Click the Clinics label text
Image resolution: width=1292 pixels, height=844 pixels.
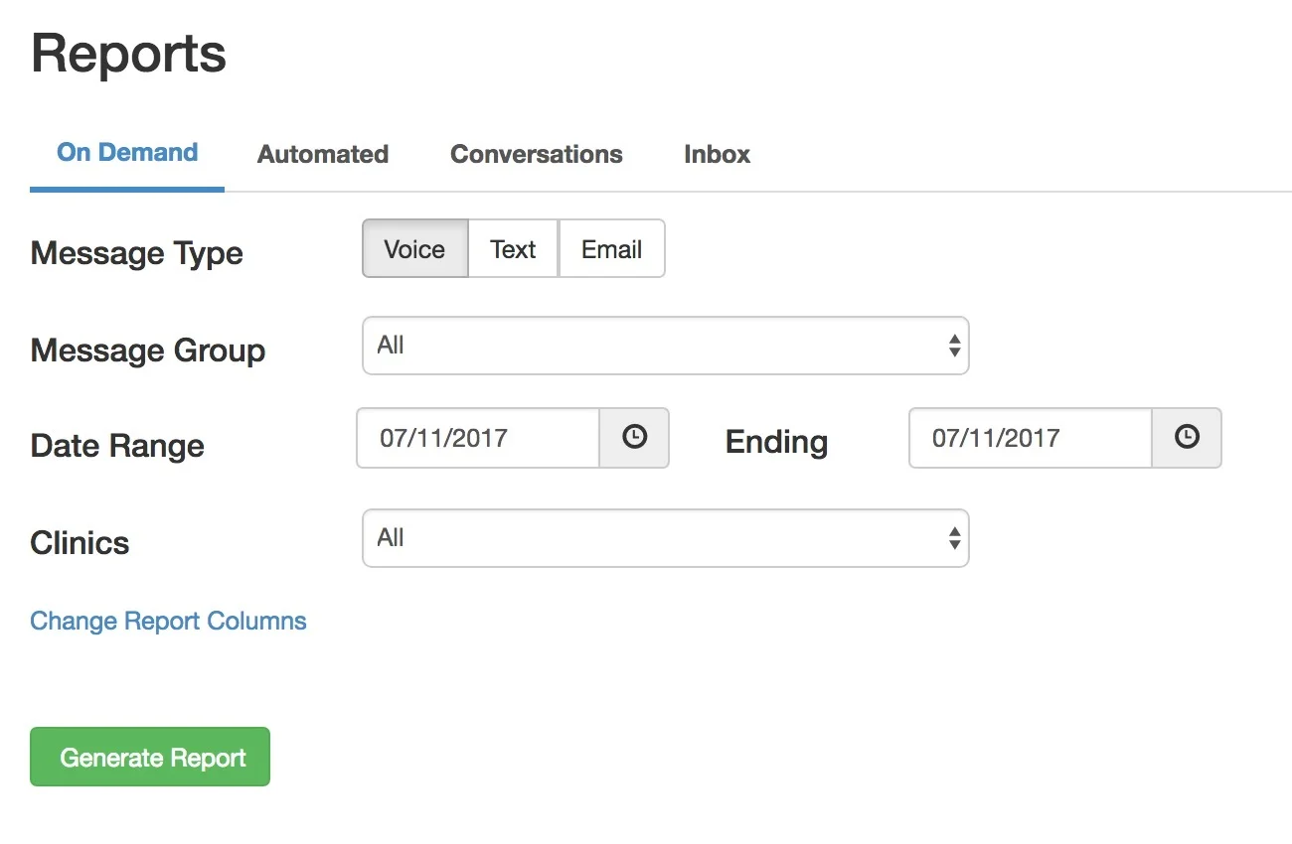click(x=81, y=543)
